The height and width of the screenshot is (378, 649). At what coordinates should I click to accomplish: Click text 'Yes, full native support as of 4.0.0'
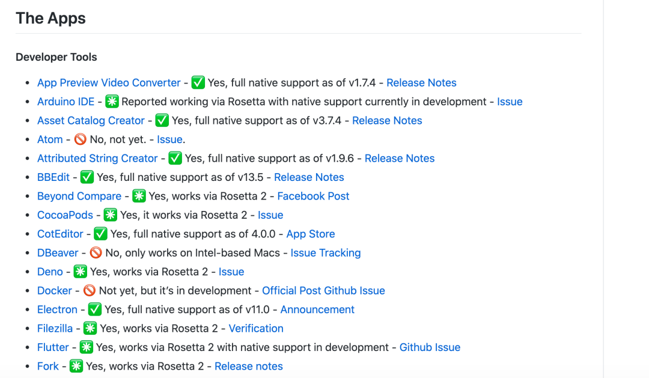click(x=193, y=234)
